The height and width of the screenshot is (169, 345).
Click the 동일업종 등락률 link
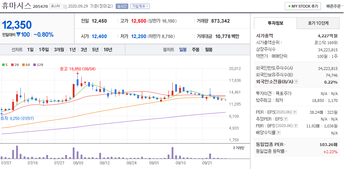pos(270,151)
